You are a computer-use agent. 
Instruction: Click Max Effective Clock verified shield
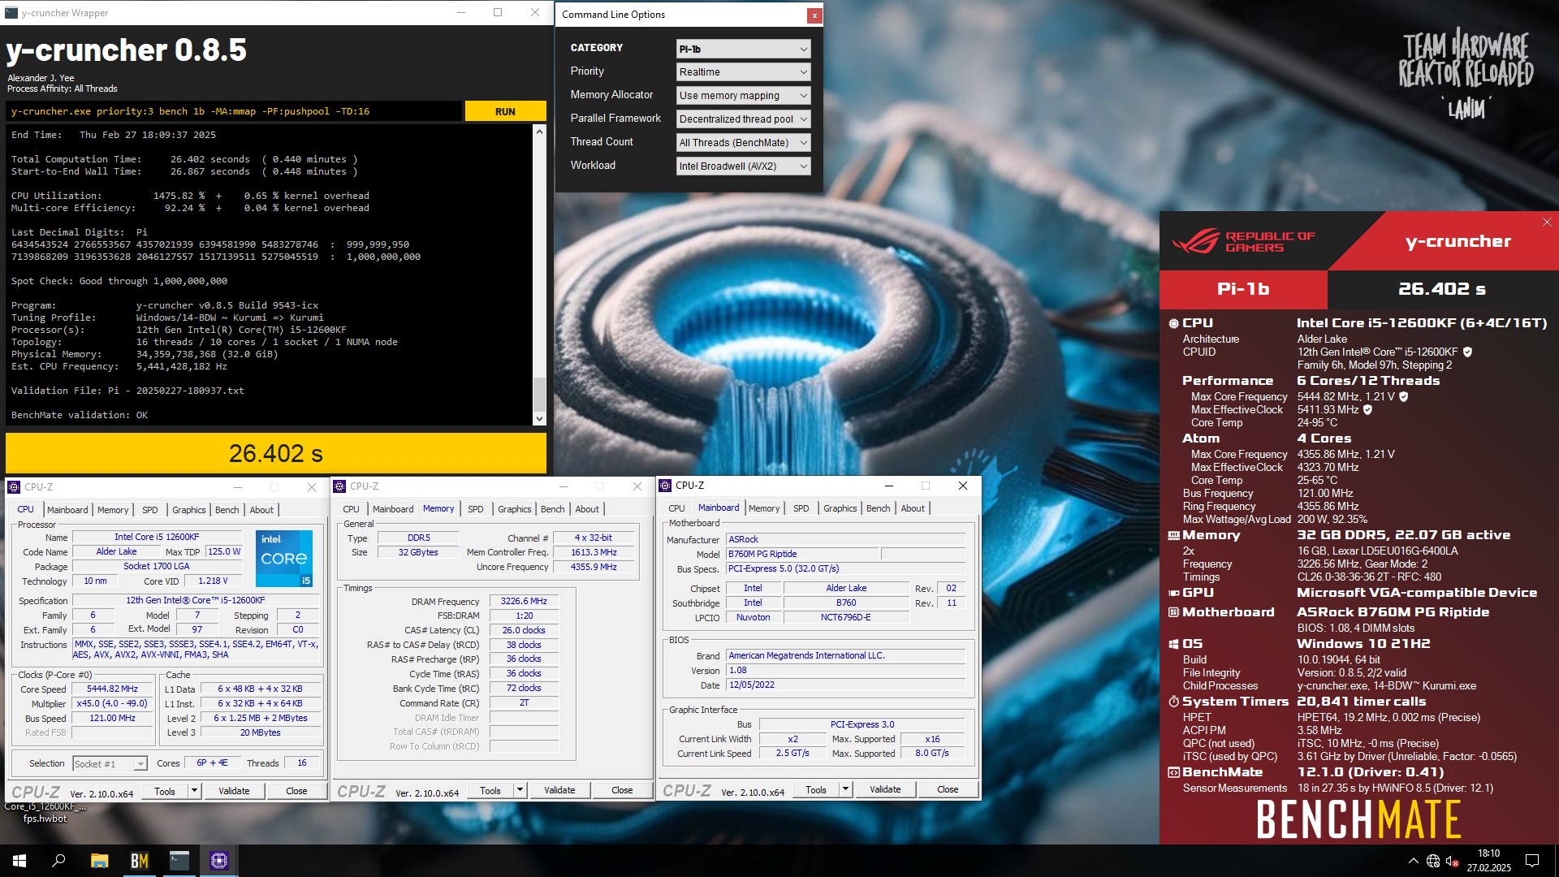click(1367, 409)
